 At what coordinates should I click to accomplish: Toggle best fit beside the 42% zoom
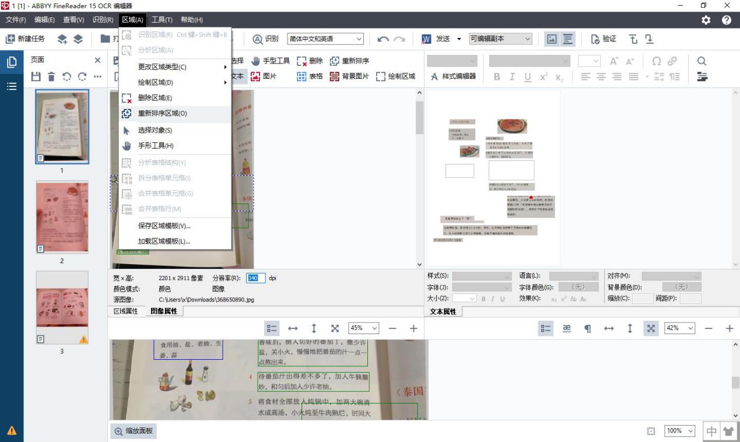point(651,329)
